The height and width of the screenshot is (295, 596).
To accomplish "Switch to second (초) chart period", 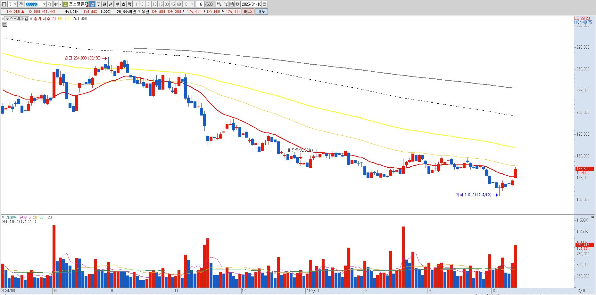I will coord(123,4).
